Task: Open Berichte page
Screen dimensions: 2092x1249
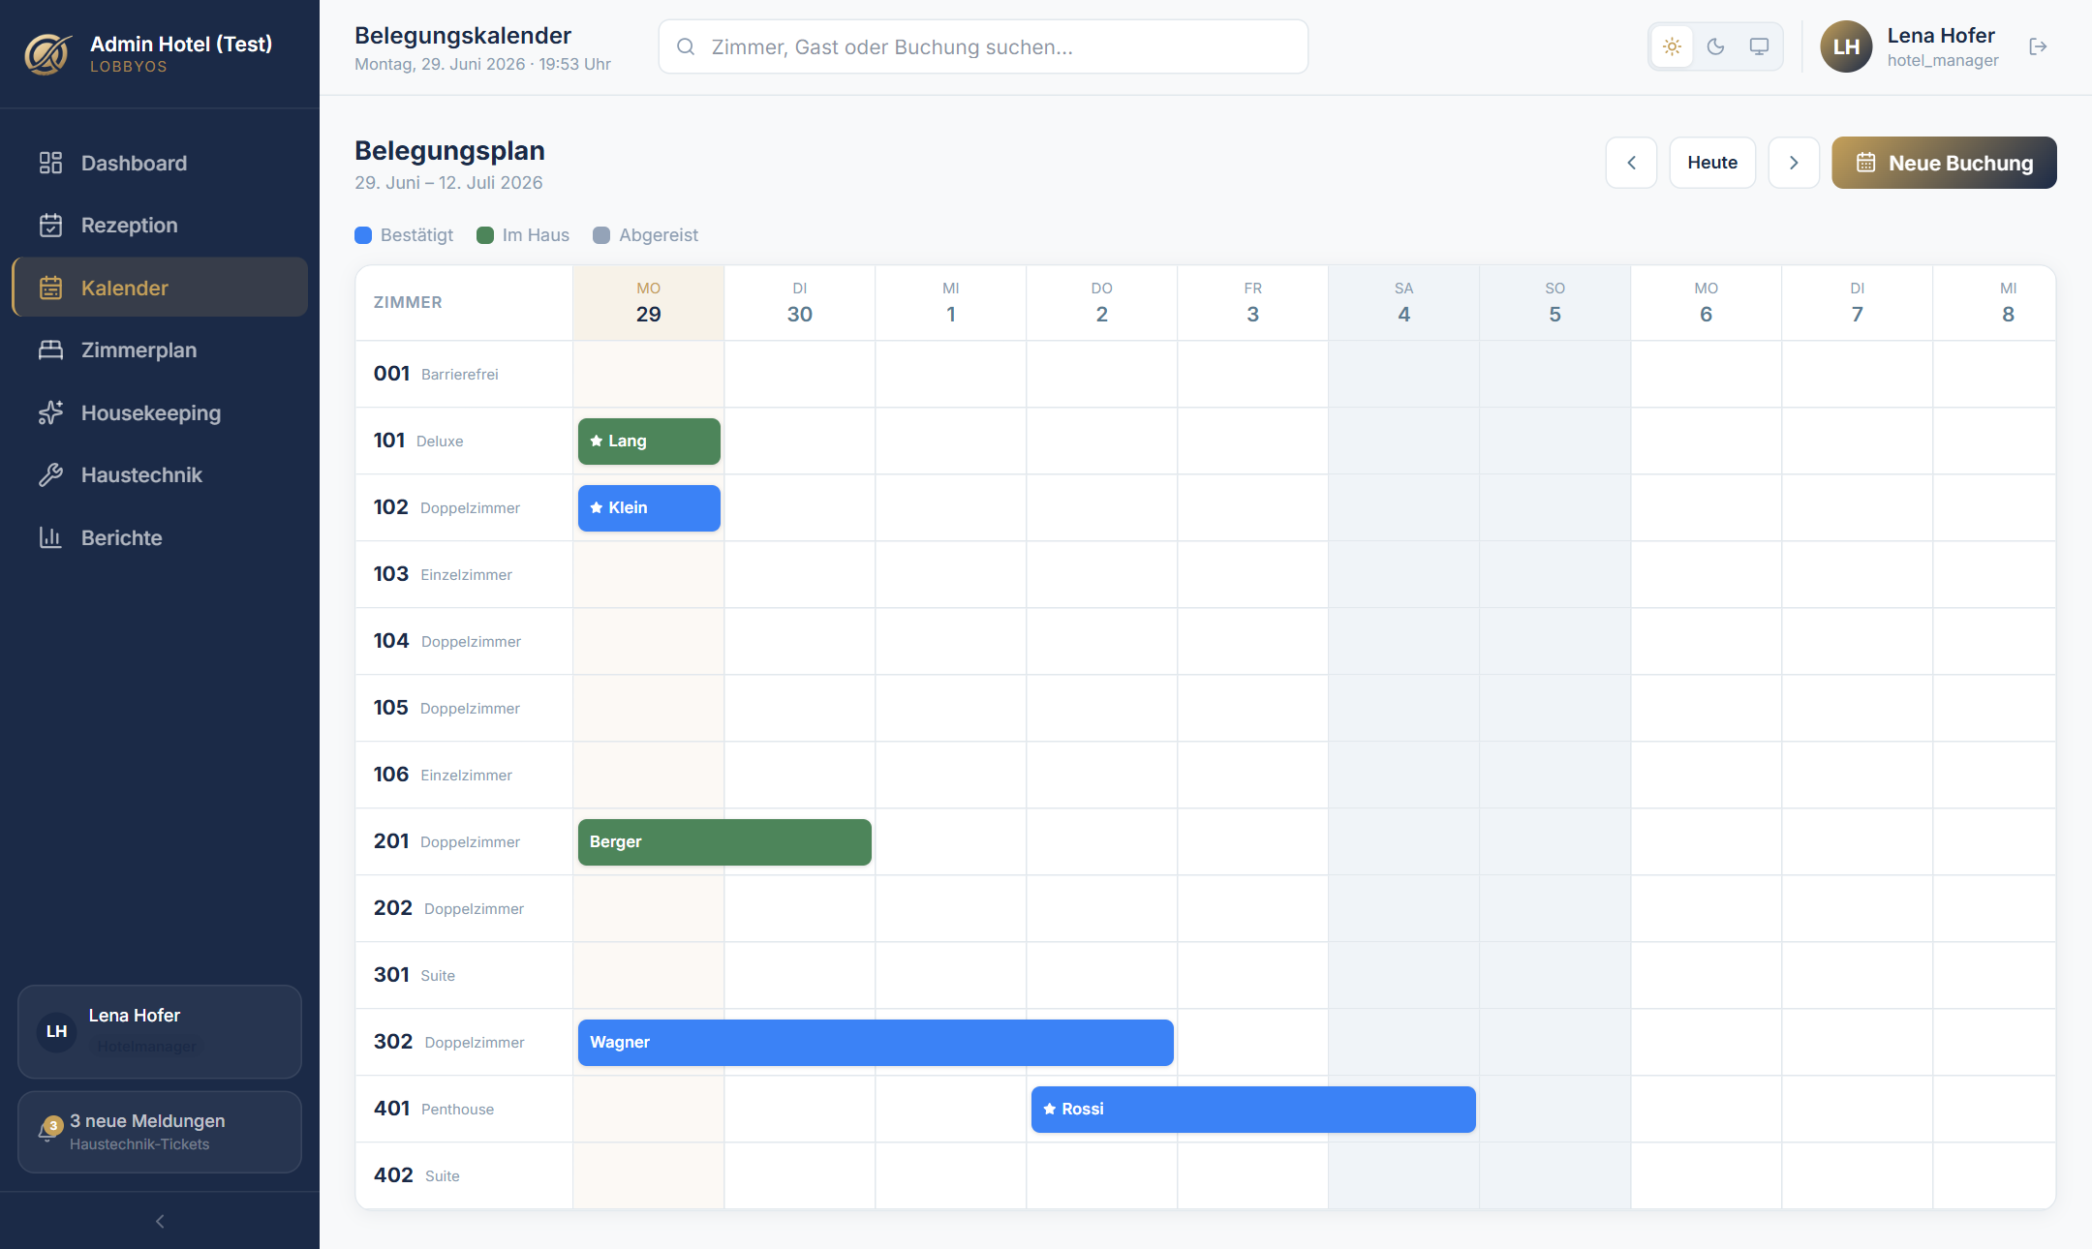Action: [x=160, y=537]
